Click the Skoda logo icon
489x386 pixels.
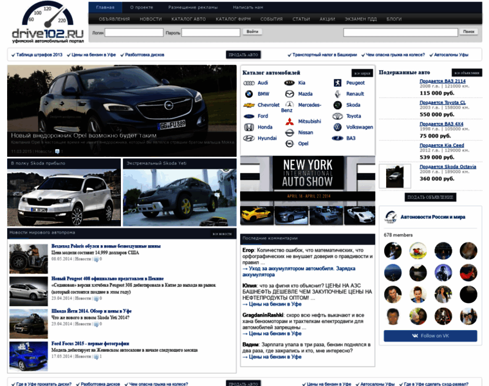point(337,105)
